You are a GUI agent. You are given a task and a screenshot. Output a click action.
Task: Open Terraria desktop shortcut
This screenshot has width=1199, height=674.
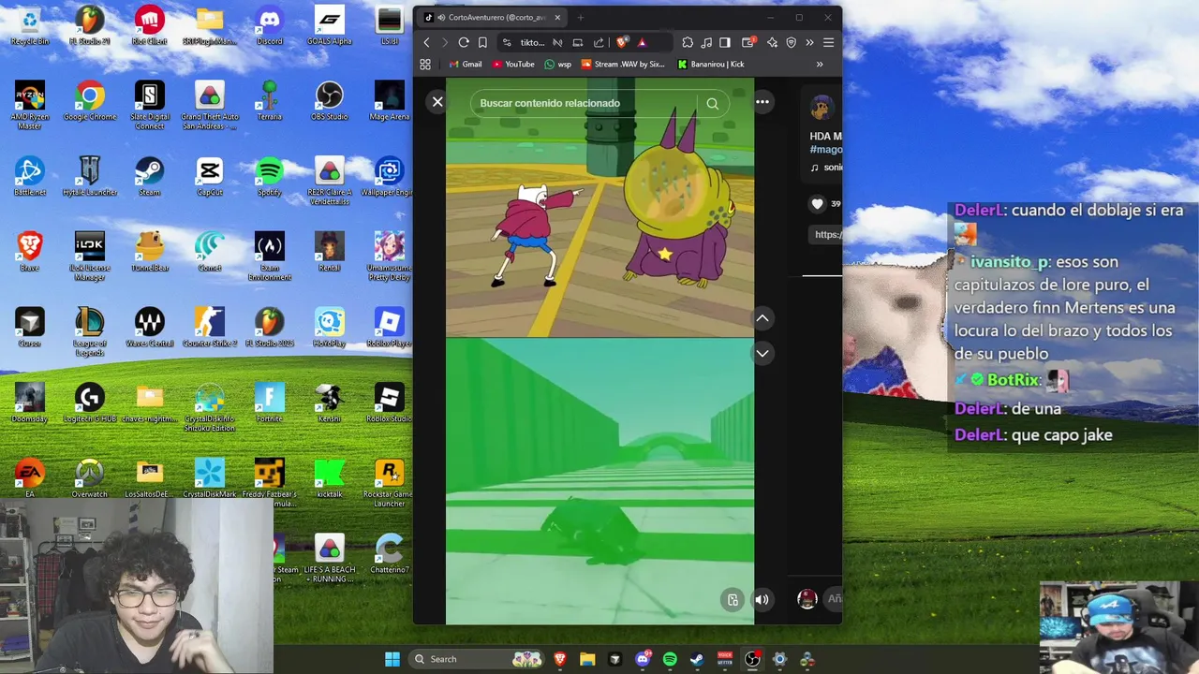click(x=270, y=101)
